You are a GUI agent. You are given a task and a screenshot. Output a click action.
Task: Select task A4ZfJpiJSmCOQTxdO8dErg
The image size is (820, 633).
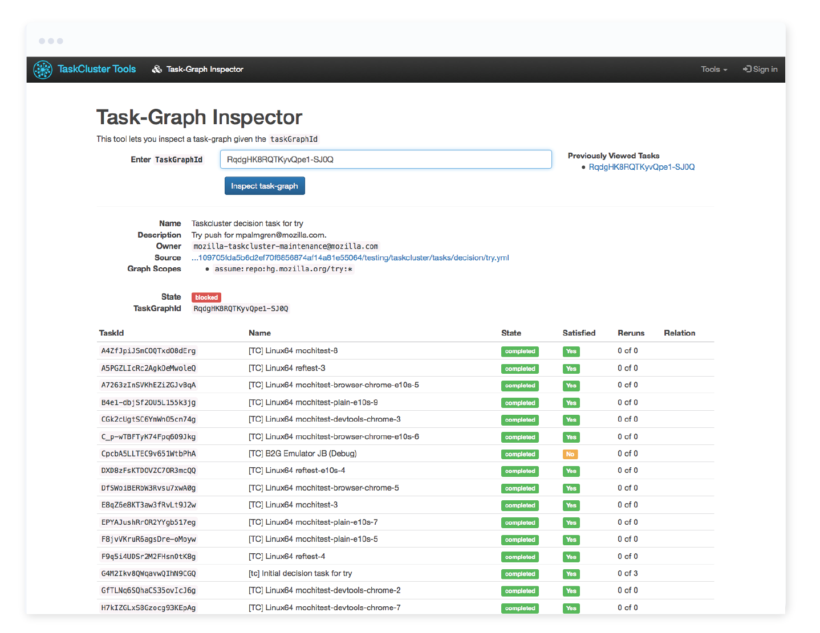(148, 351)
